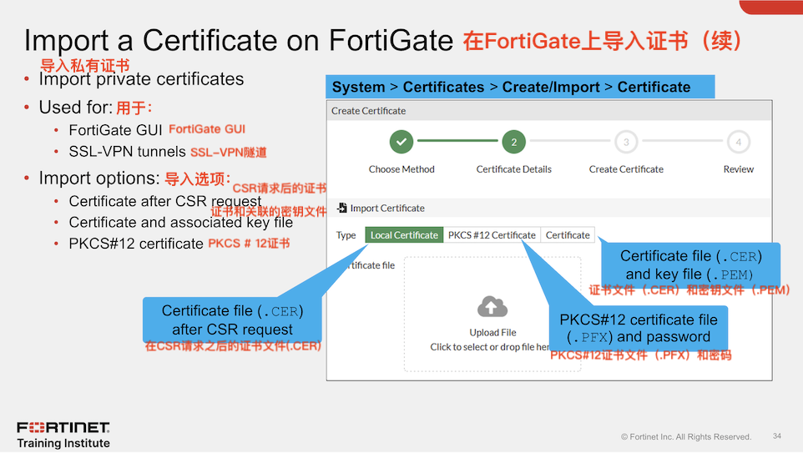Click the Fortinet copyright notice text
803x453 pixels.
(x=686, y=436)
